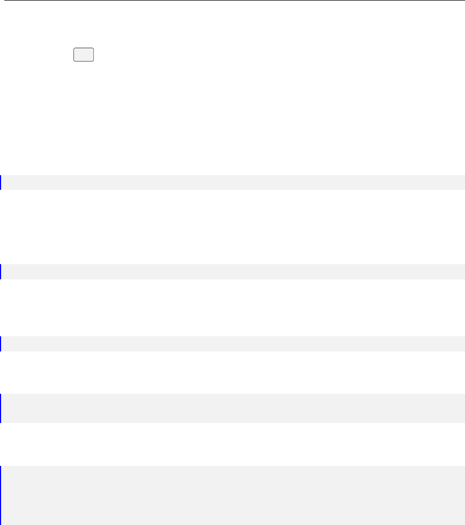Click the right end of third gray block
Image resolution: width=465 pixels, height=525 pixels.
[460, 343]
